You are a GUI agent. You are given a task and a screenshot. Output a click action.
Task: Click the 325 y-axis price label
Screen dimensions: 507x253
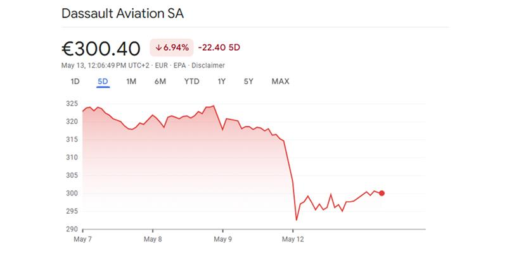[71, 103]
